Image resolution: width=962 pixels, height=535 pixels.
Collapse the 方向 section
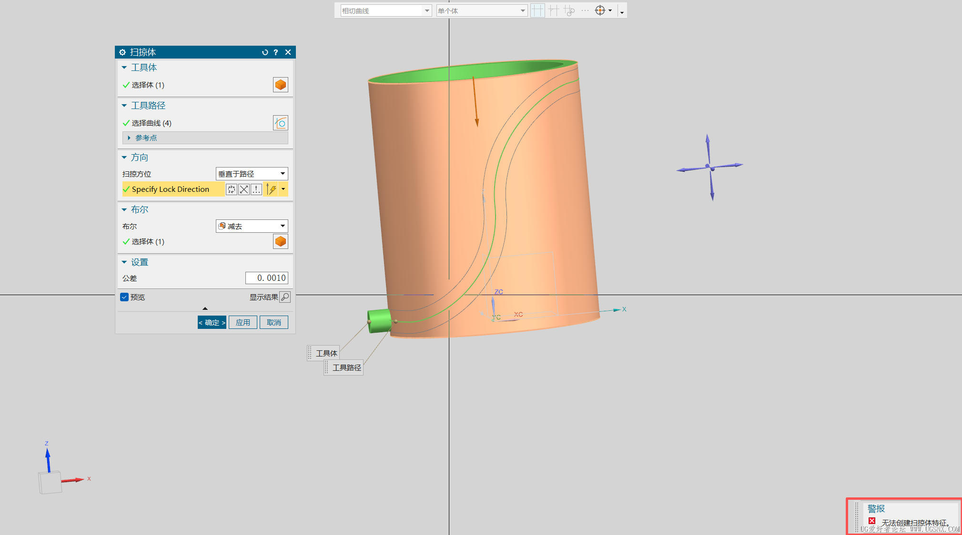[124, 158]
